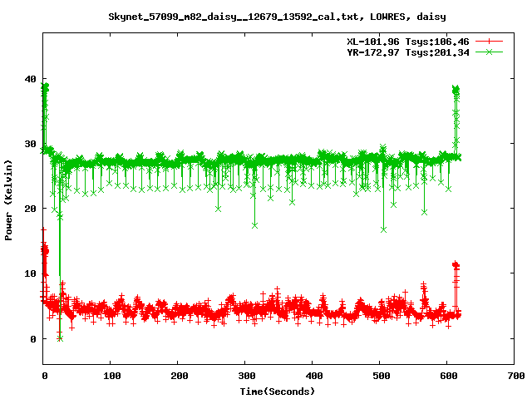This screenshot has width=532, height=399.
Task: Click the y-axis tick label 20
Action: [x=30, y=209]
